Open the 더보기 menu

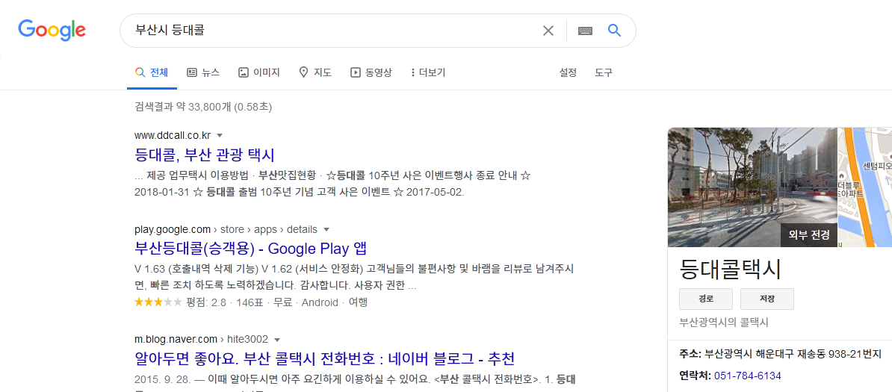click(x=428, y=73)
